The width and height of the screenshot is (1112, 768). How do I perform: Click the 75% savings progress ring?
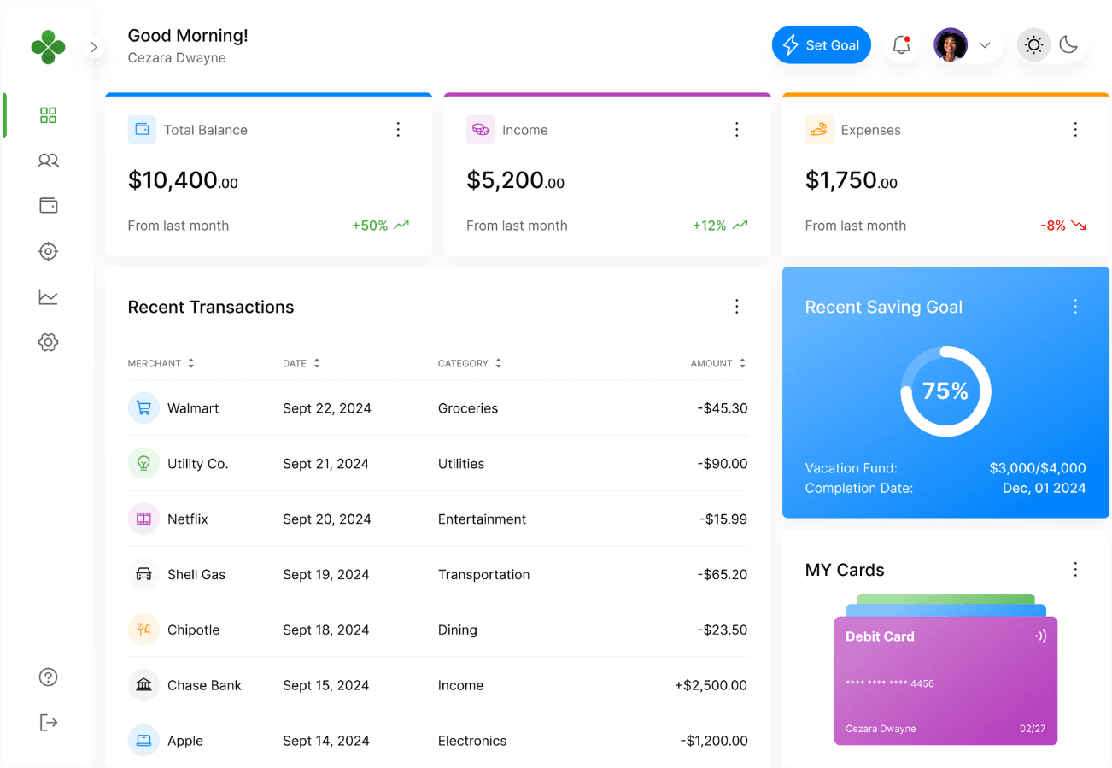pos(945,391)
